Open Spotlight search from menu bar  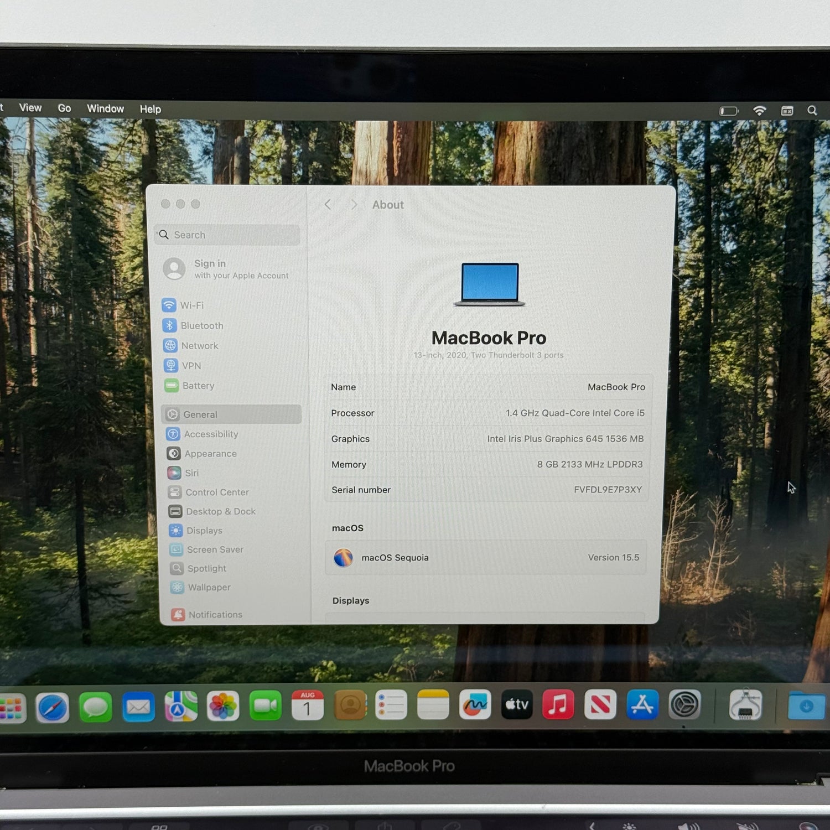point(812,111)
